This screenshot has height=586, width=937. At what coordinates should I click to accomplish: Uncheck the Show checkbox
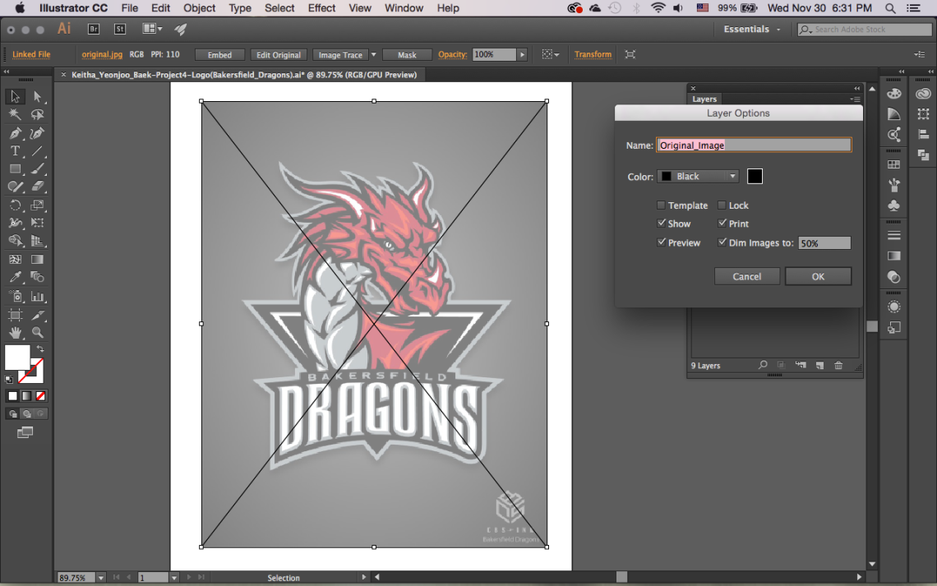[x=661, y=223]
